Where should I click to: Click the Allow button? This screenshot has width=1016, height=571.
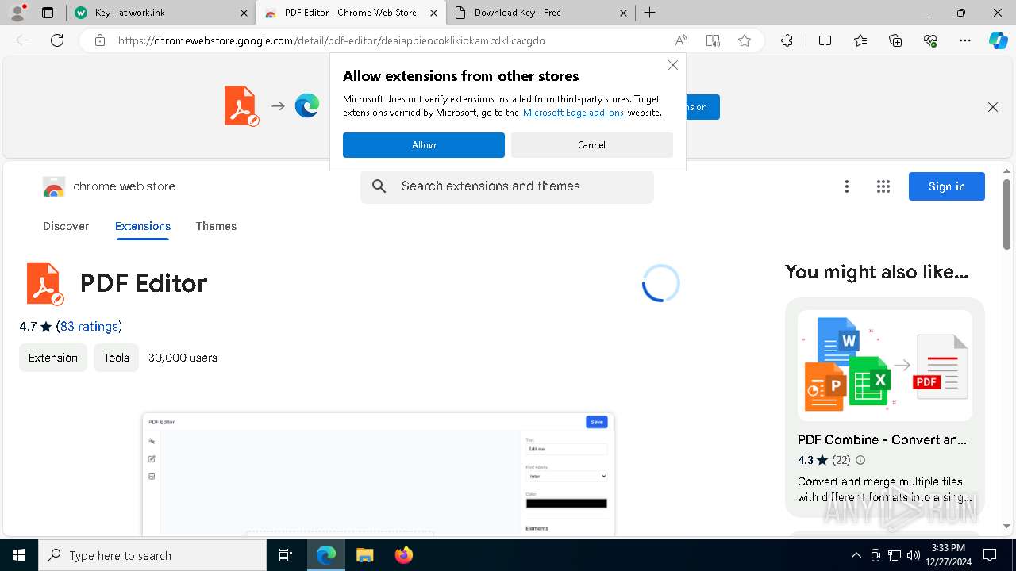pos(424,145)
